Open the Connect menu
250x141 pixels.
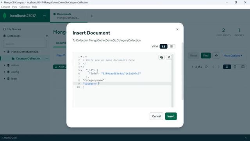[x=5, y=7]
